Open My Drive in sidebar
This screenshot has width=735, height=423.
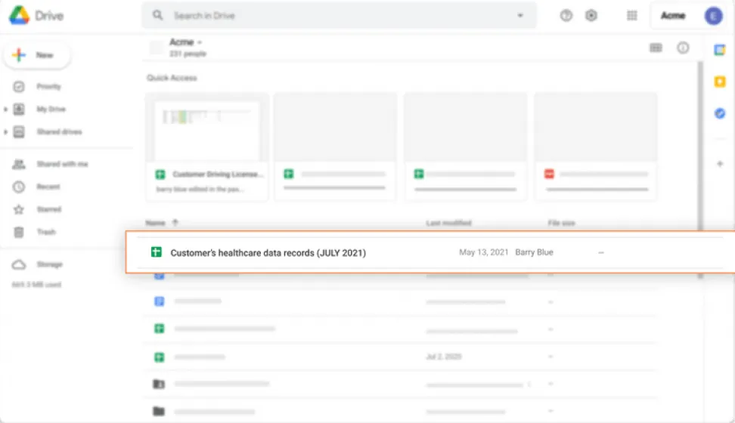[51, 109]
